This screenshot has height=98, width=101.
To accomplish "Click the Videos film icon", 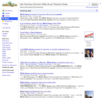I will tap(3, 16).
